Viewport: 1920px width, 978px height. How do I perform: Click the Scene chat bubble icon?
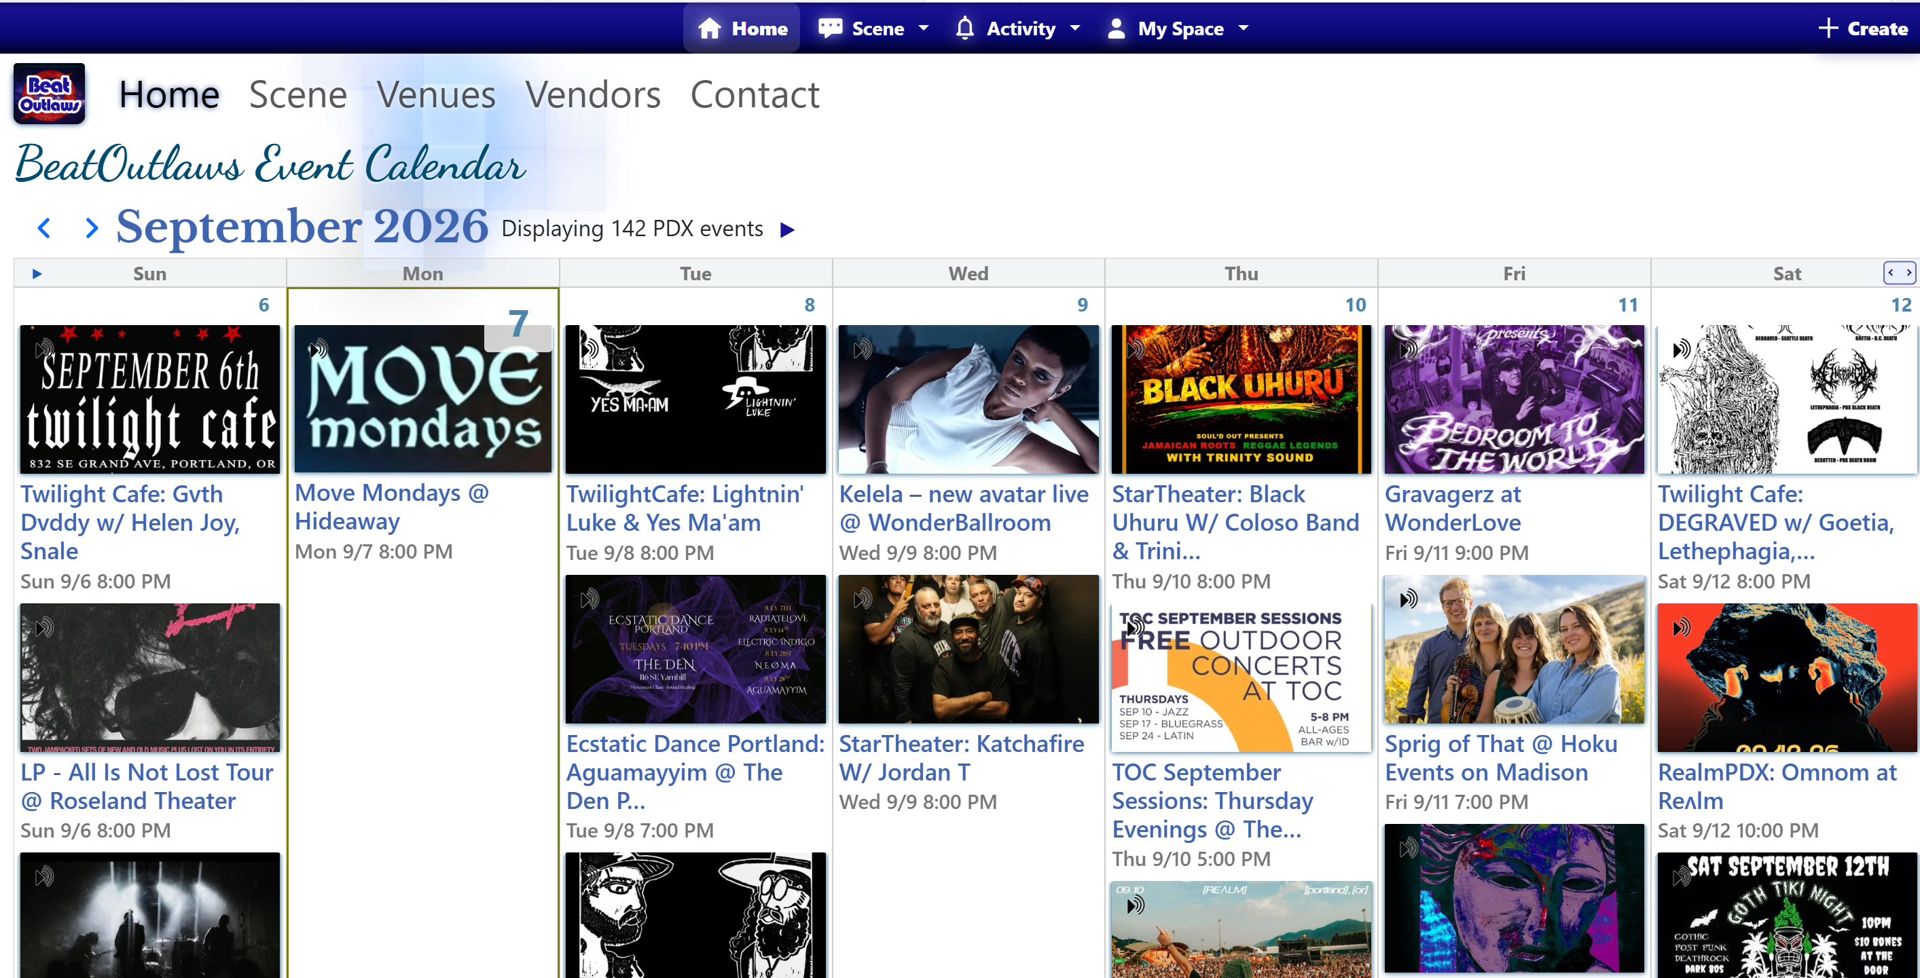coord(829,29)
